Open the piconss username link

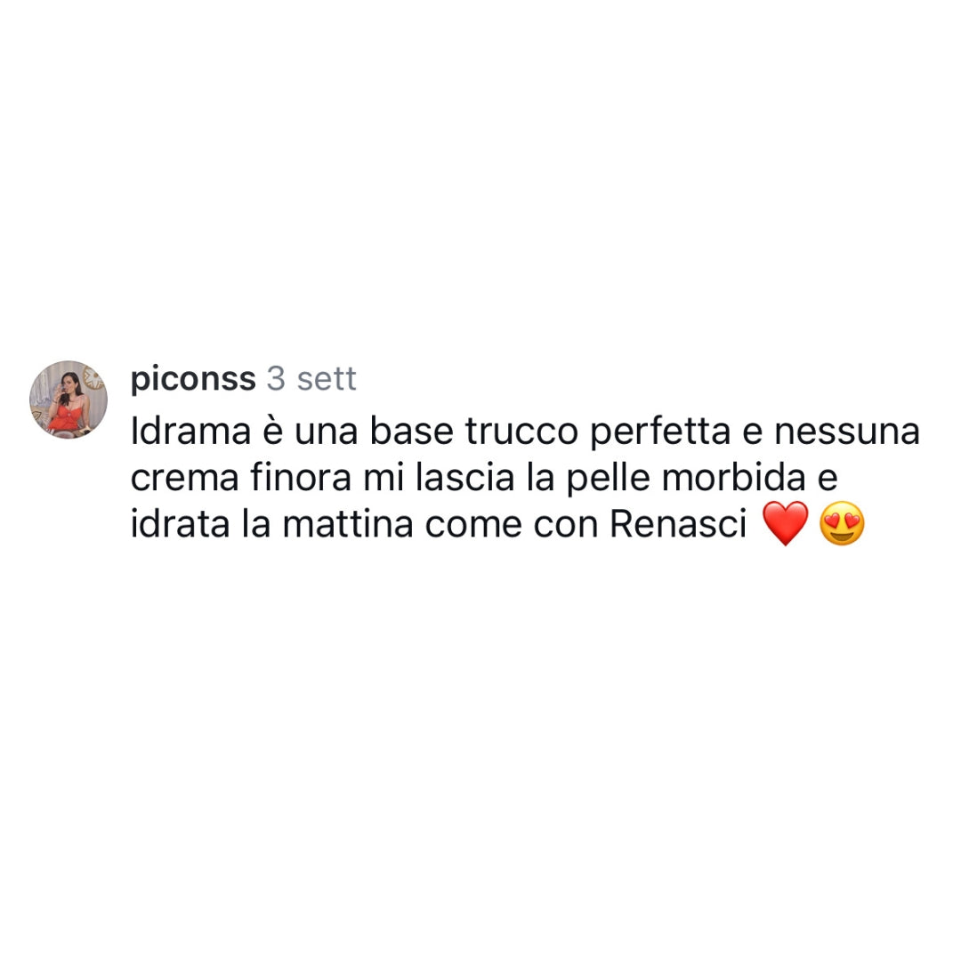tap(193, 379)
